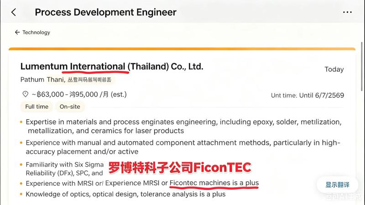
Task: Click the vertical scrollbar thumb on right
Action: 361,66
